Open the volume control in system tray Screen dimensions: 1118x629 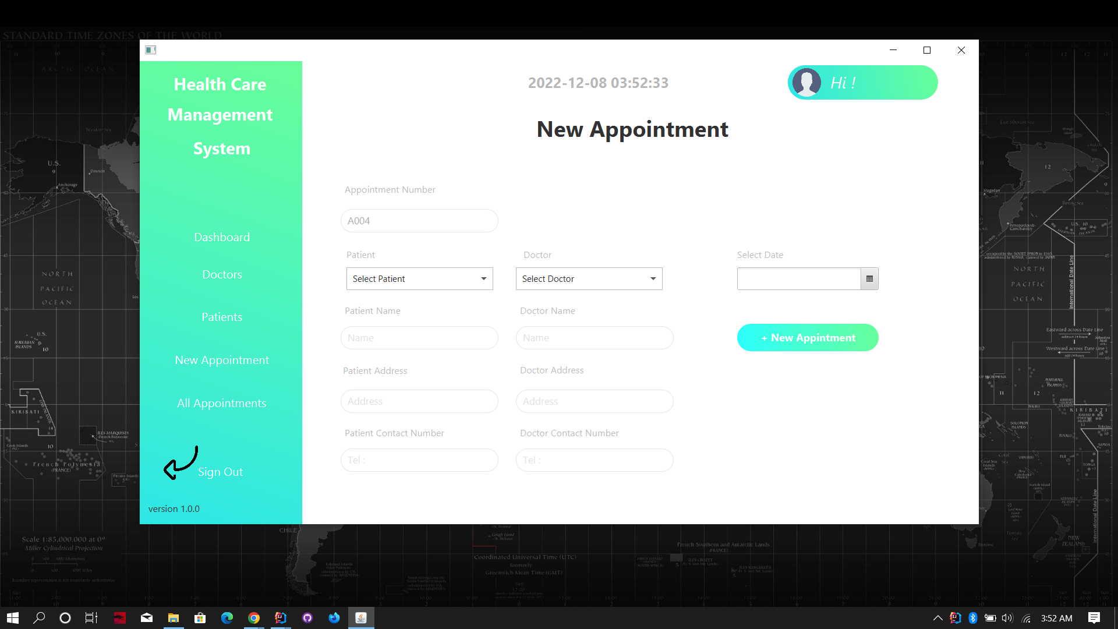(1007, 618)
